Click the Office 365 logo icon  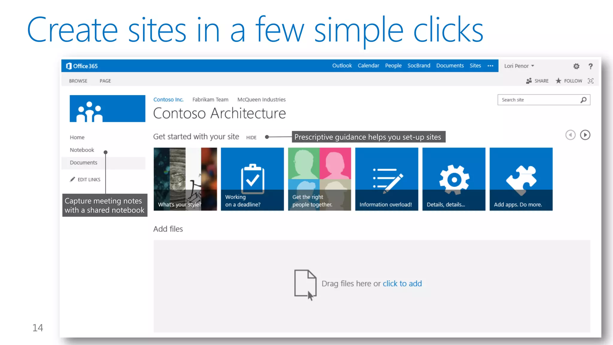[69, 66]
